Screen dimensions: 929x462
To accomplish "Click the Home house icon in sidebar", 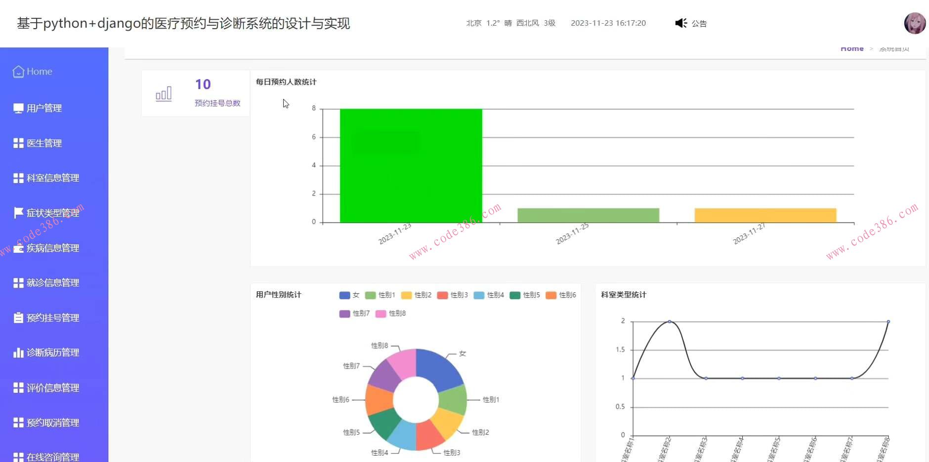I will coord(18,72).
